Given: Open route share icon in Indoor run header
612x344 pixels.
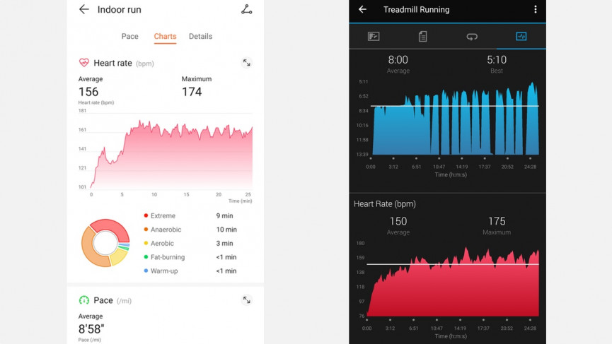Looking at the screenshot, I should tap(246, 9).
